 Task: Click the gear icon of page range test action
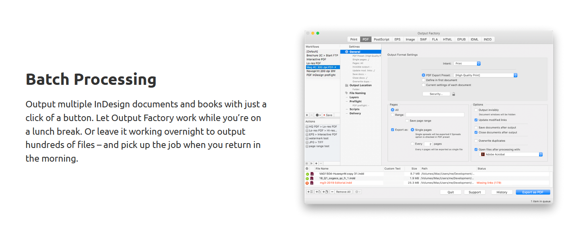tap(307, 146)
